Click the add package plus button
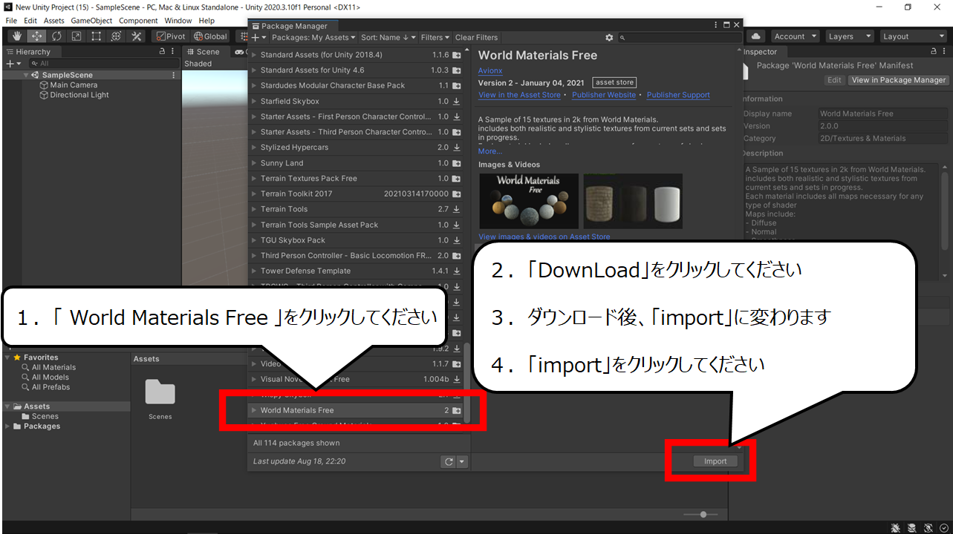The height and width of the screenshot is (534, 953). point(257,37)
